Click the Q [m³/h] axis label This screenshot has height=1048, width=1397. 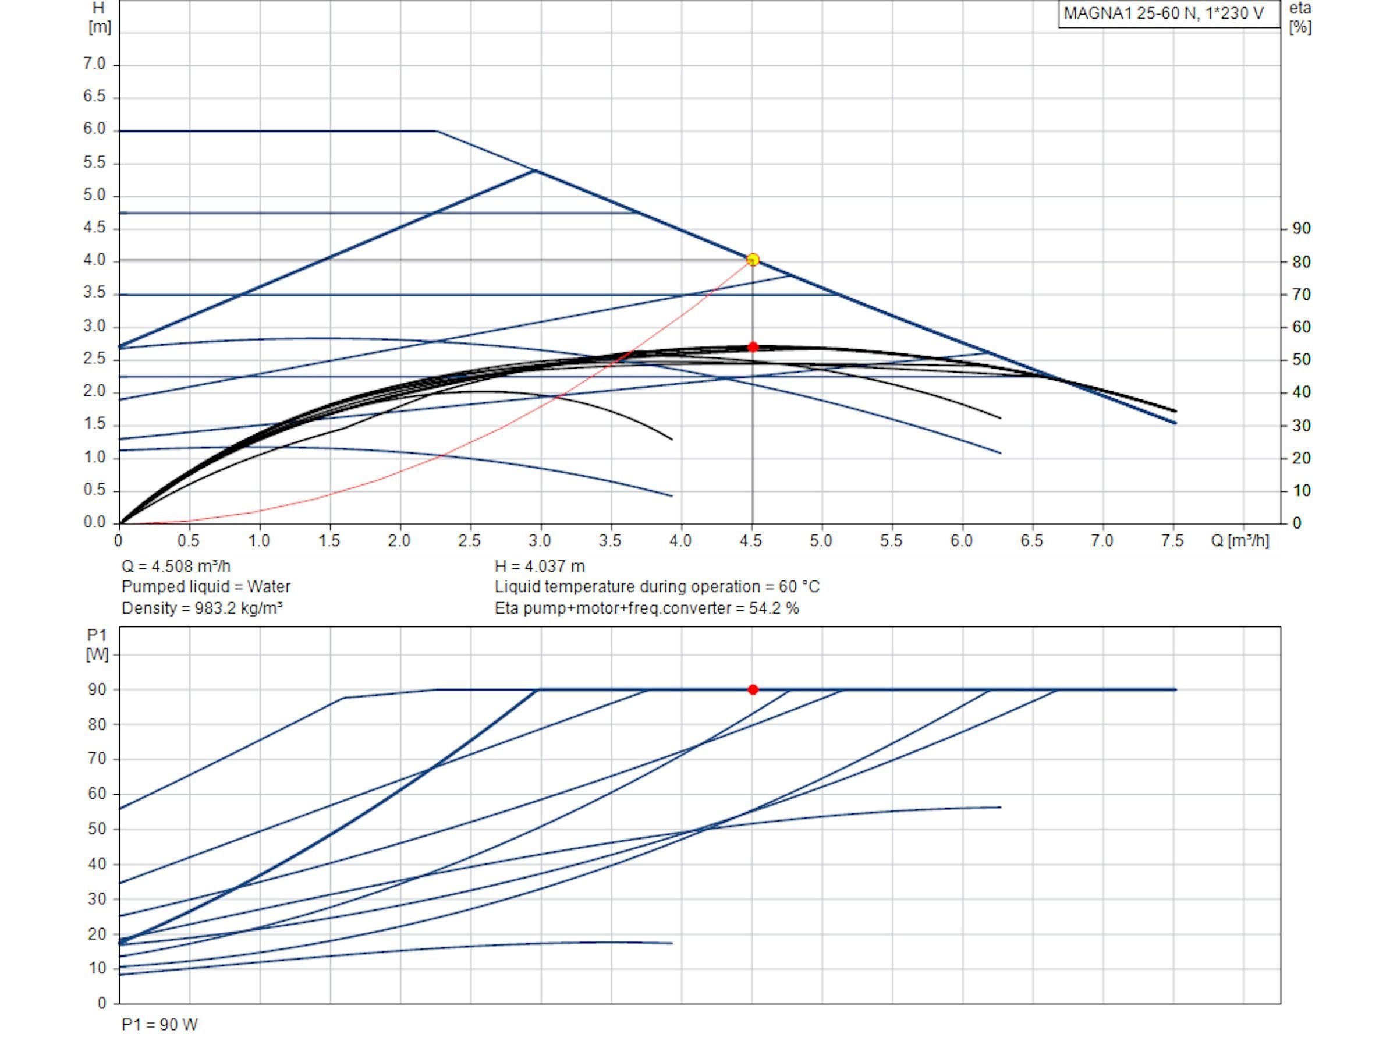click(x=1240, y=541)
